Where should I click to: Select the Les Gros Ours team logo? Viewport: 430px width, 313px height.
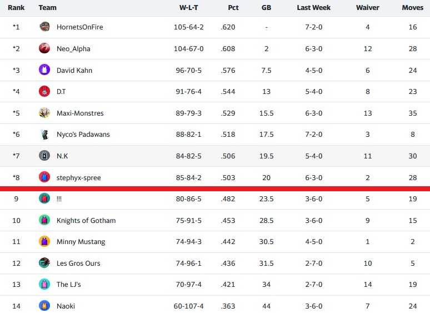click(x=44, y=263)
